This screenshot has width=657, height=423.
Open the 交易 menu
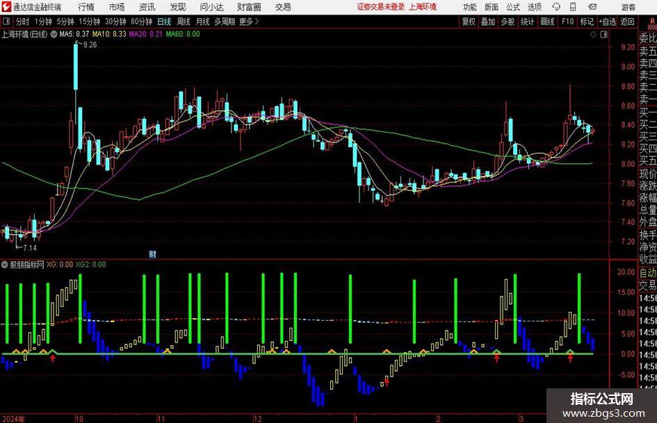tap(283, 7)
